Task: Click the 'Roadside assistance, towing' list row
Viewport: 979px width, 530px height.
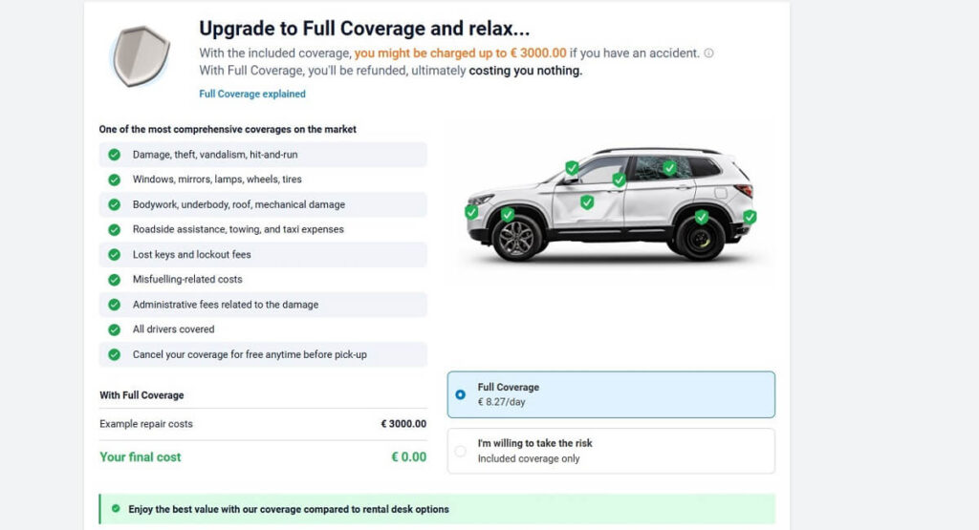Action: [263, 229]
